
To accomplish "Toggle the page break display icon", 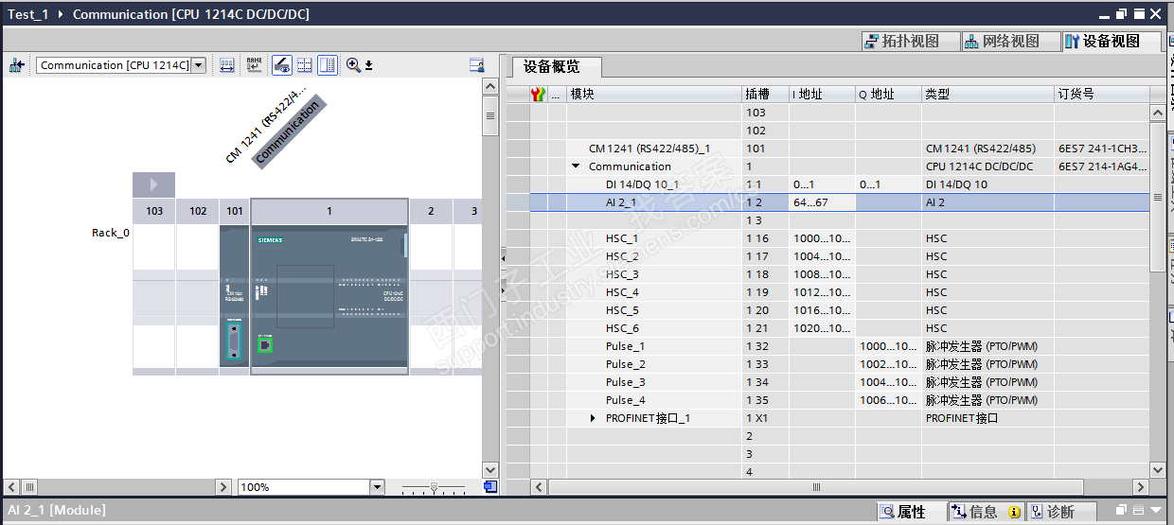I will point(305,65).
